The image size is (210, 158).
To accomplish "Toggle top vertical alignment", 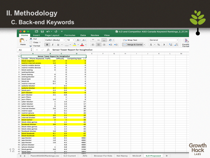I will [x=93, y=40].
